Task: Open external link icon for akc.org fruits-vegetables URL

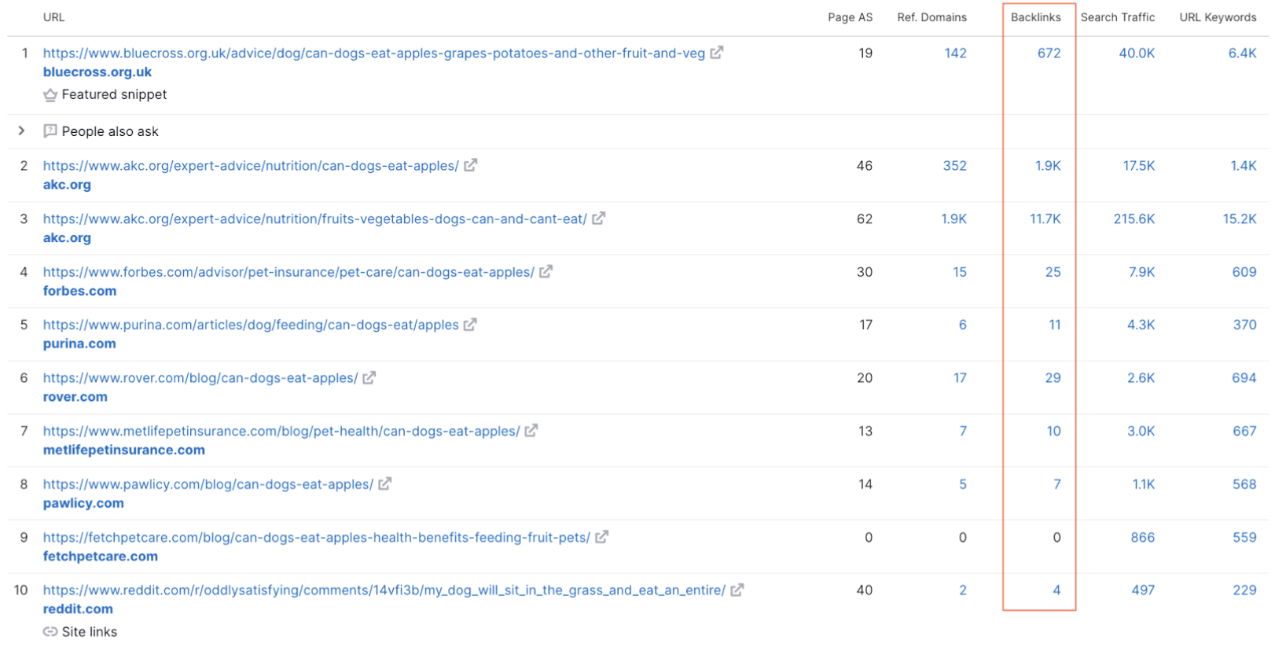Action: (598, 219)
